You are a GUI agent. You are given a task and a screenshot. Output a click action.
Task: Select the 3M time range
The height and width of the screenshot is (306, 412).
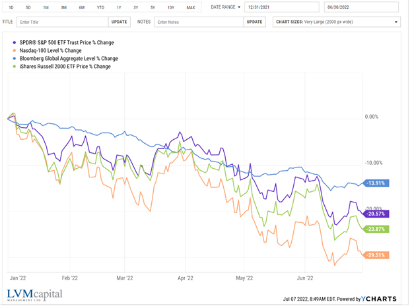coord(63,8)
